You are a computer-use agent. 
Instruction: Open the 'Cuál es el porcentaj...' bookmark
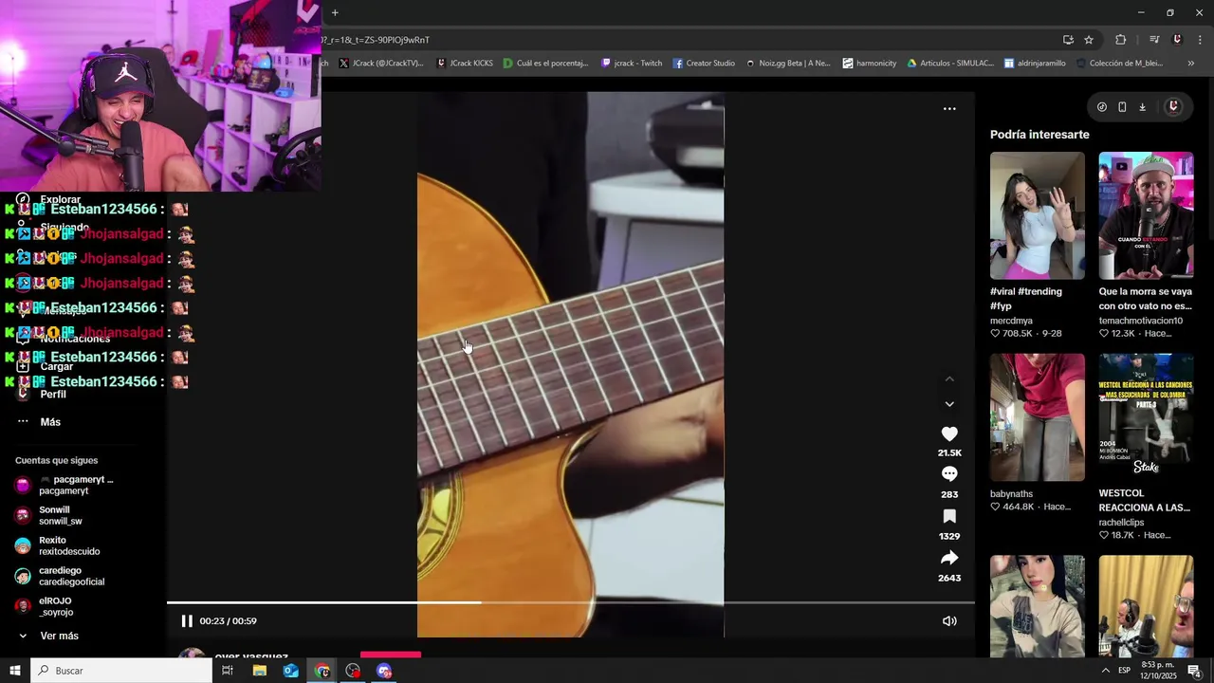click(545, 64)
